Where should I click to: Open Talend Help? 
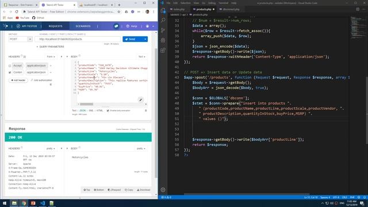click(x=132, y=26)
